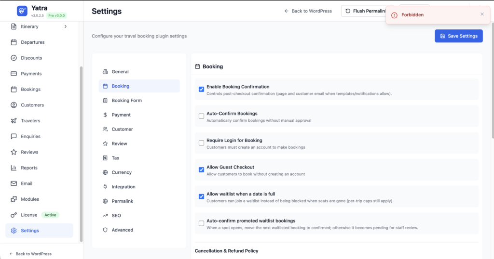Enable Auto-Confirm Bookings checkbox
The height and width of the screenshot is (259, 494).
tap(201, 116)
